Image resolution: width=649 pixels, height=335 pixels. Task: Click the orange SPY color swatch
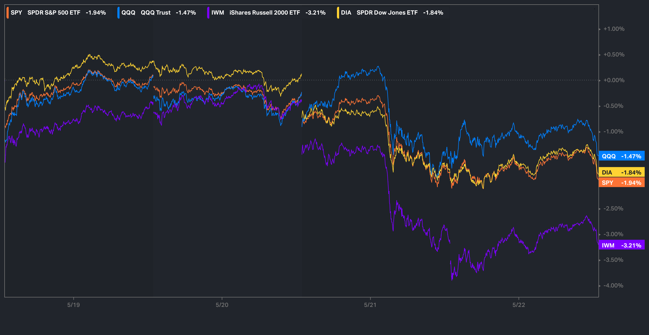pyautogui.click(x=8, y=13)
